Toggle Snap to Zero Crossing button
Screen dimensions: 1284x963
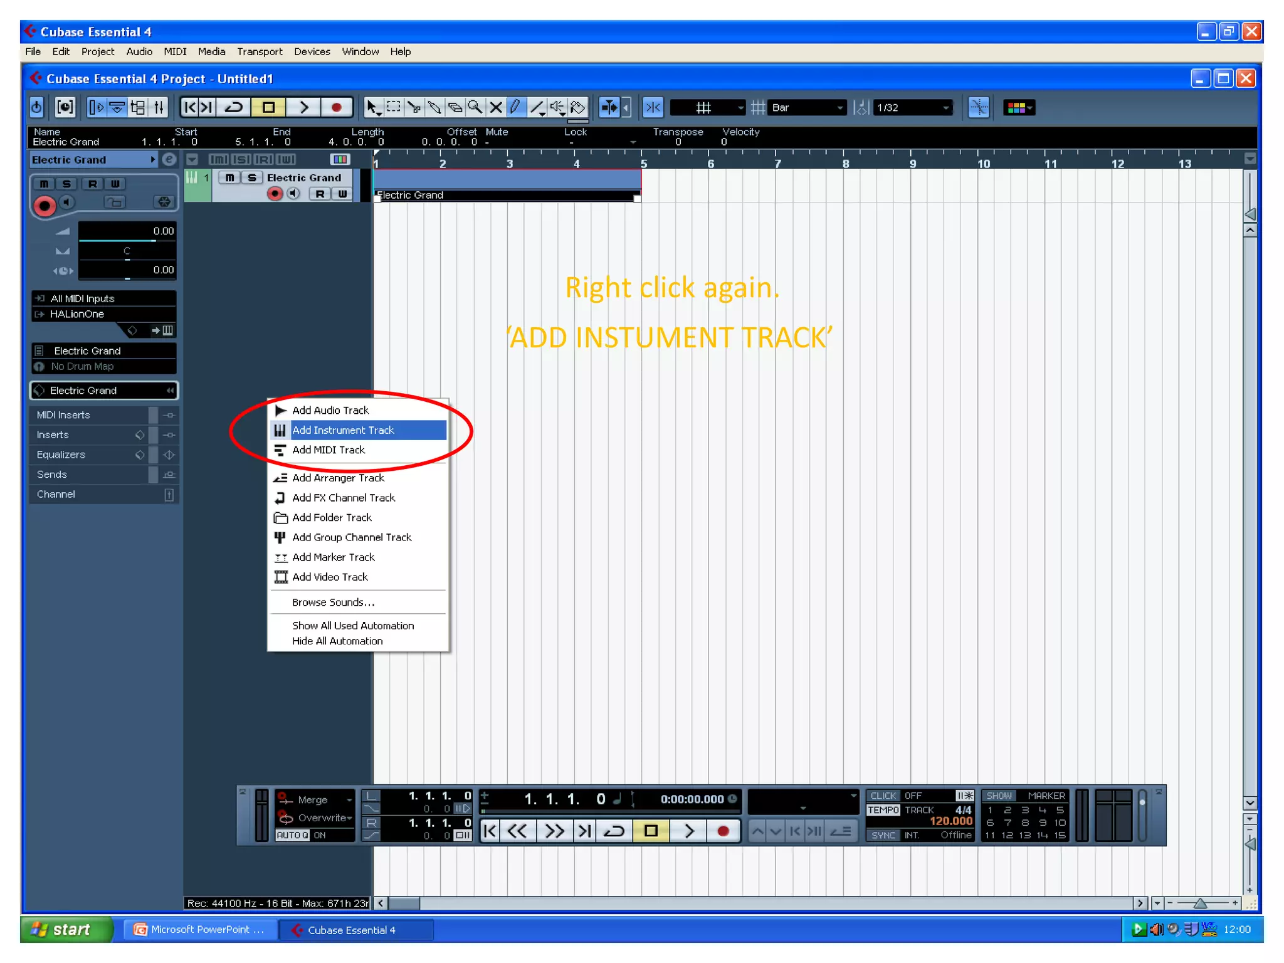979,108
